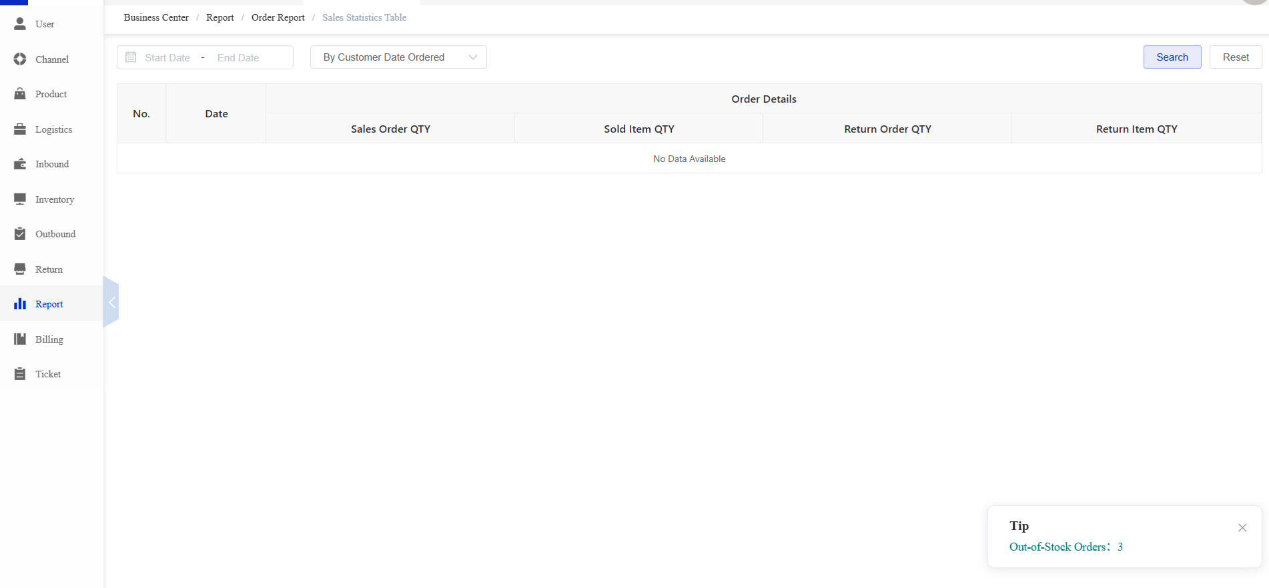Click the Reset button

pyautogui.click(x=1236, y=57)
